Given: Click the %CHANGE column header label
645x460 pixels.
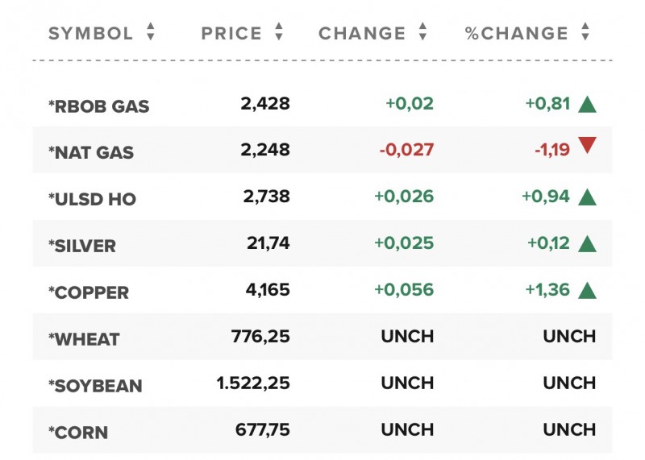Looking at the screenshot, I should (517, 34).
